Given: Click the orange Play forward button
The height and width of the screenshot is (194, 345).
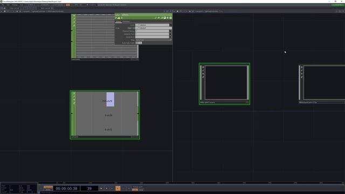Looking at the screenshot, I should coord(118,188).
